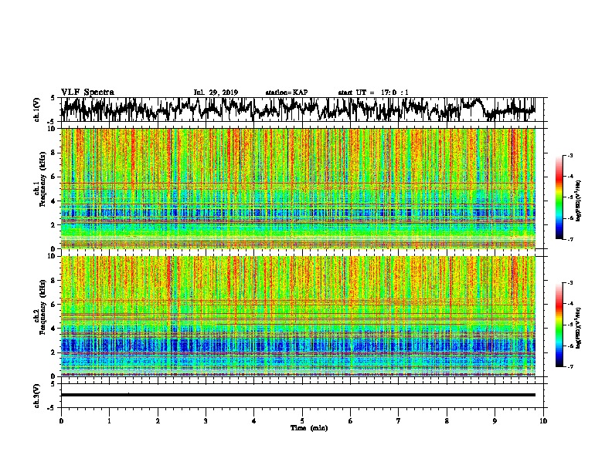Click time axis tick label "7"
612x472 pixels.
399,421
